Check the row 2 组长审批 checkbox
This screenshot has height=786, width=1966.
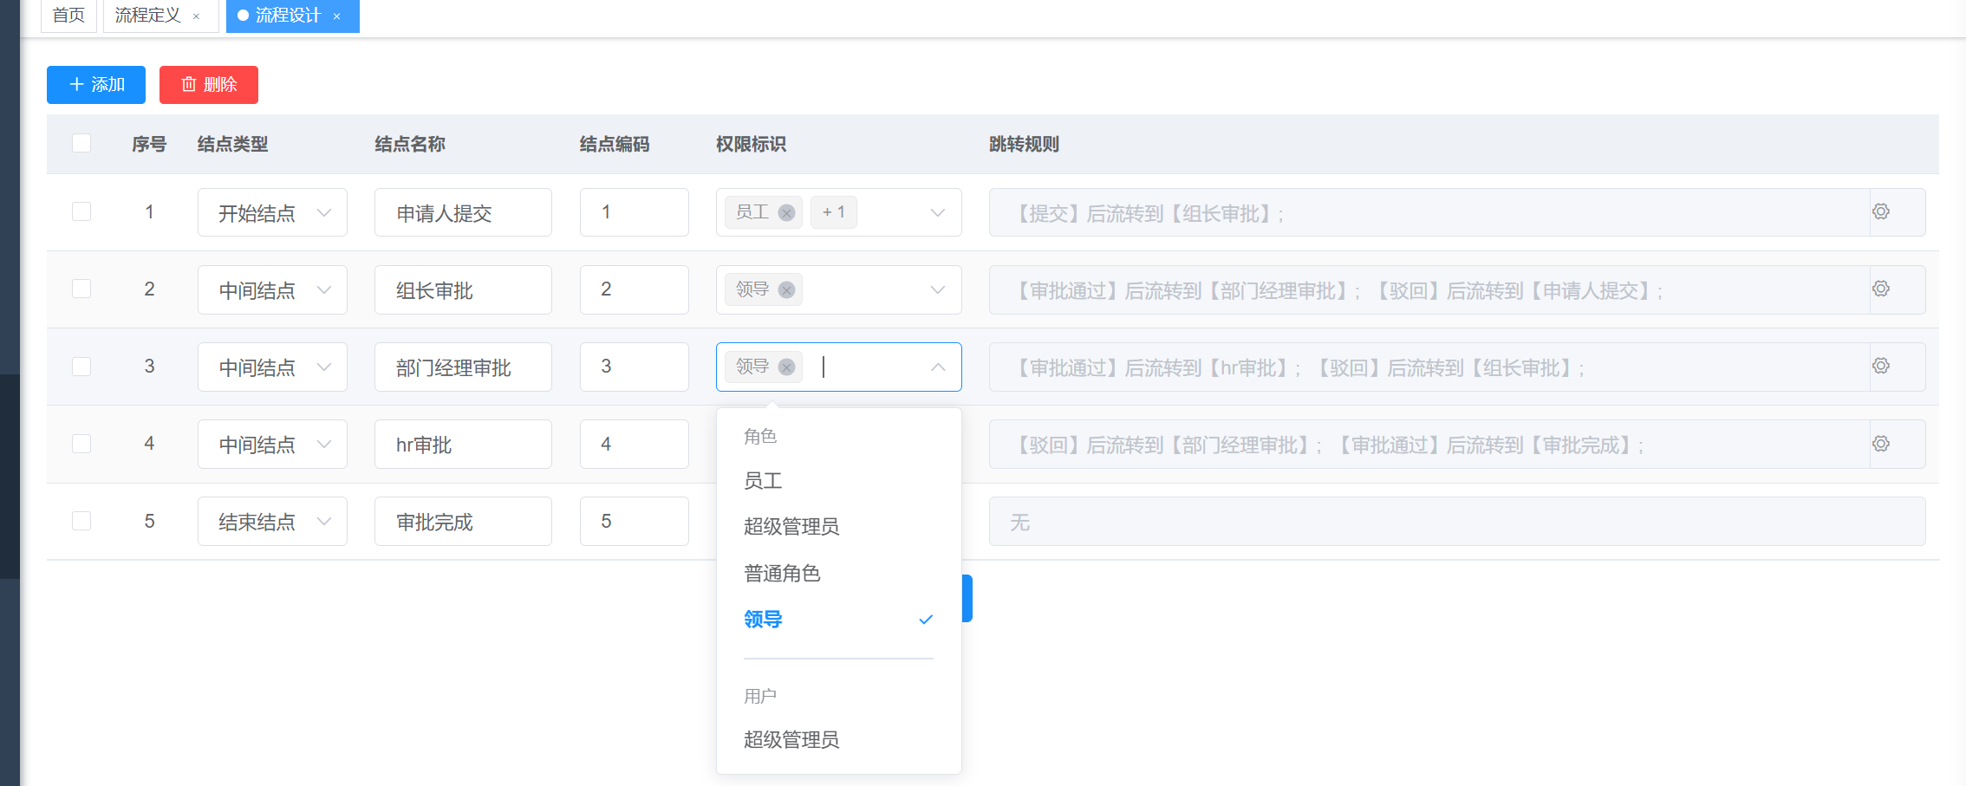tap(81, 289)
